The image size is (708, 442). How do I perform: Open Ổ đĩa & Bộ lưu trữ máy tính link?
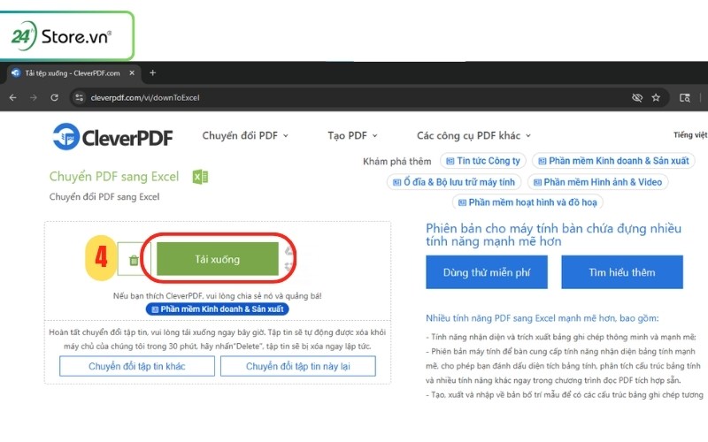454,182
